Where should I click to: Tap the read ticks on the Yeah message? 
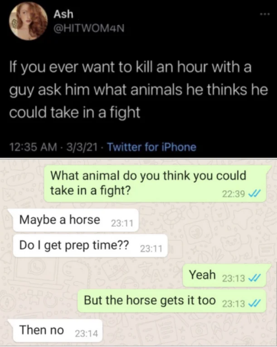click(x=254, y=278)
